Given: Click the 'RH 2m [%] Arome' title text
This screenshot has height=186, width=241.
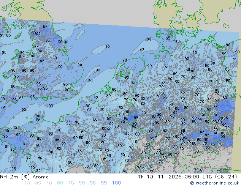Looking at the screenshot, I should pos(24,177).
